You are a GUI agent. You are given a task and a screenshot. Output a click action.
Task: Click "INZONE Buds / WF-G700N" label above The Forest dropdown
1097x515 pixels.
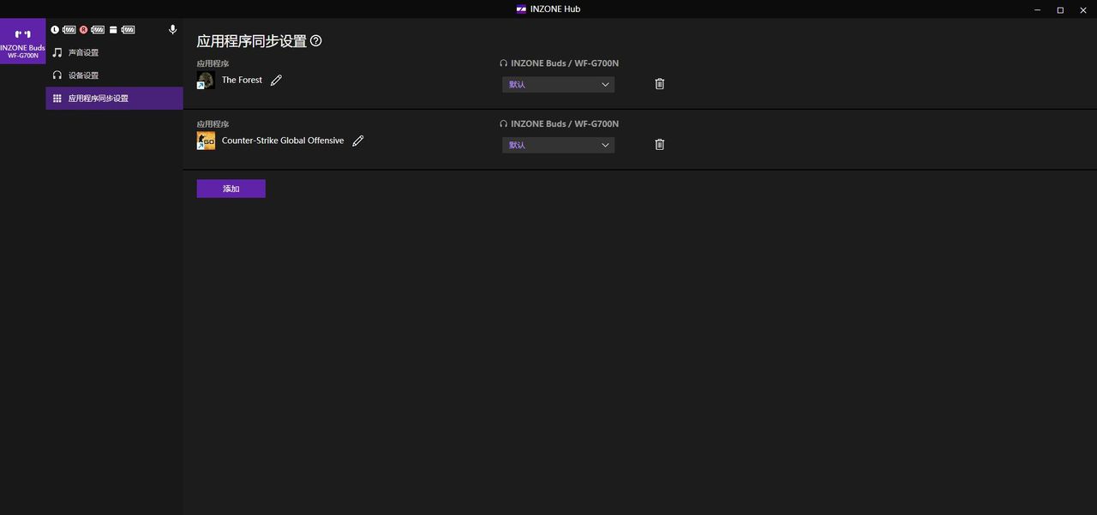pyautogui.click(x=565, y=63)
